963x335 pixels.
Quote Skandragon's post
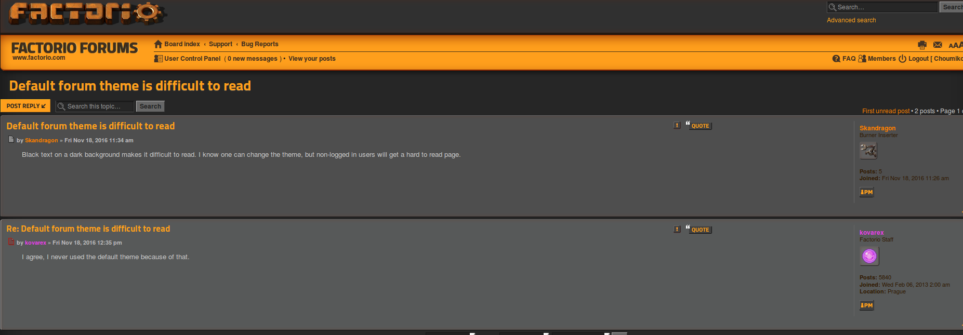tap(698, 125)
